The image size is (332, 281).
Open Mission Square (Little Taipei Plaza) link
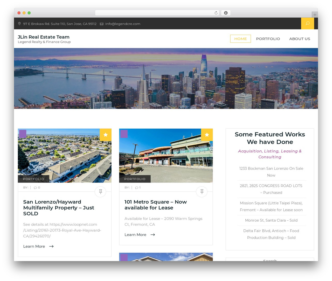271,206
